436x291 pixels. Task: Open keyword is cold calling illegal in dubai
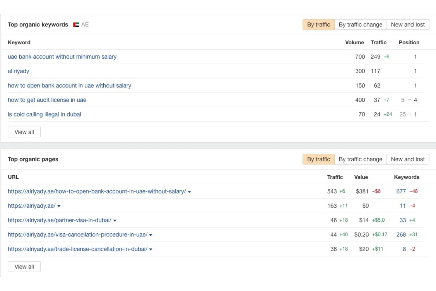click(x=45, y=114)
